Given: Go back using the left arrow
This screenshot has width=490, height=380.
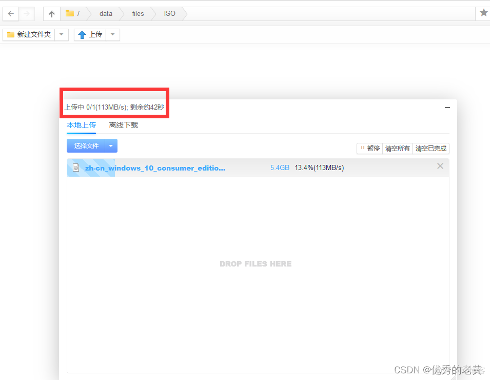Looking at the screenshot, I should click(x=11, y=14).
